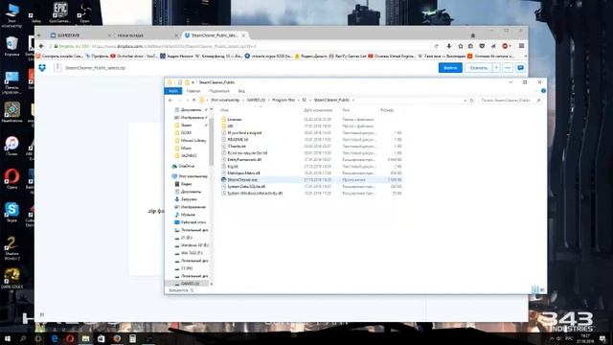Open Skype desktop icon
Screen dimensions: 613x345
point(11,212)
